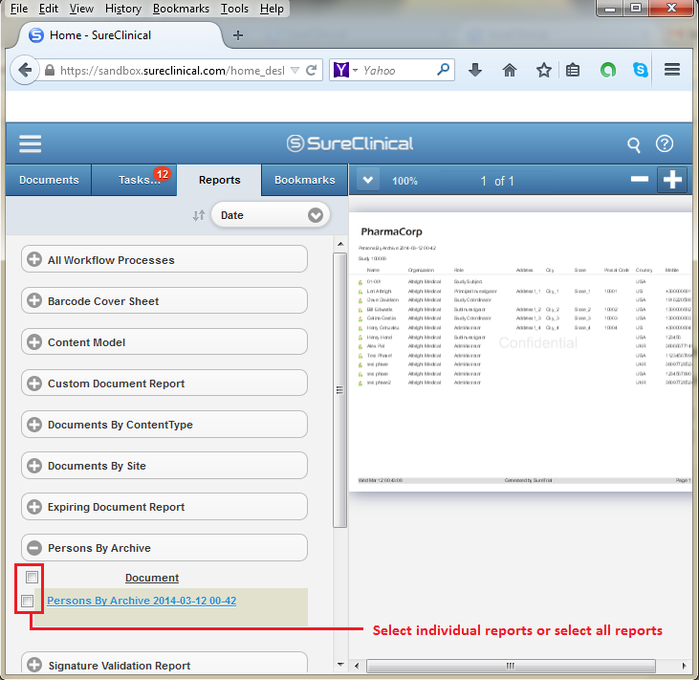
Task: Open the View menu
Action: point(81,9)
